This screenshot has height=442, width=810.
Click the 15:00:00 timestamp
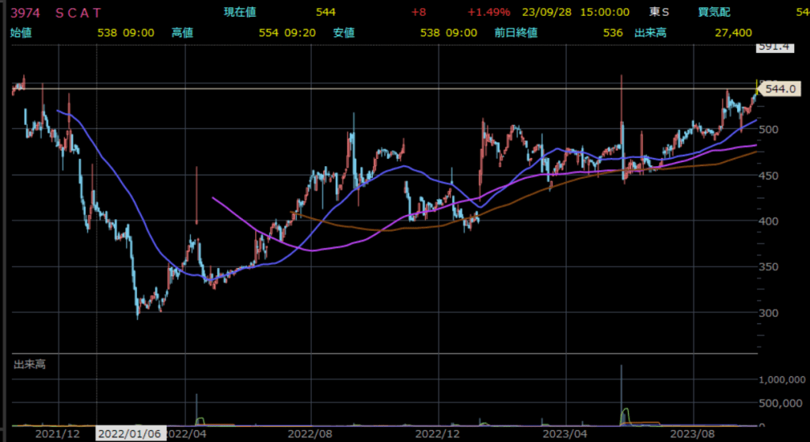tap(604, 12)
